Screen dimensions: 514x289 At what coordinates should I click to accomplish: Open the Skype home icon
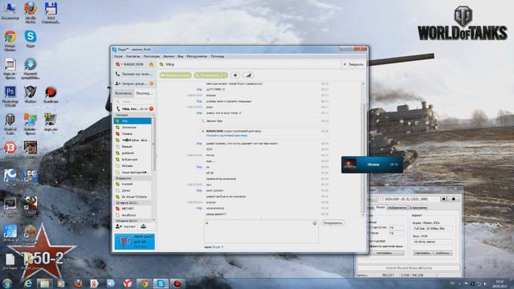coord(151,64)
